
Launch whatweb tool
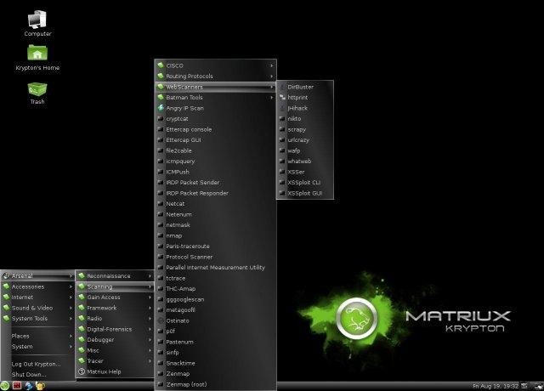point(305,161)
